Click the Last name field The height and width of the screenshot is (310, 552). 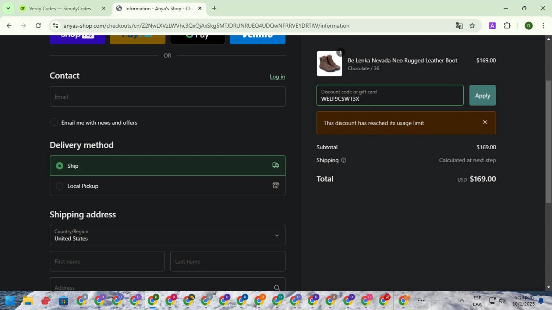[228, 261]
